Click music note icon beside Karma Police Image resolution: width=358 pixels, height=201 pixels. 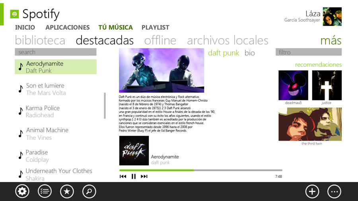(x=21, y=111)
